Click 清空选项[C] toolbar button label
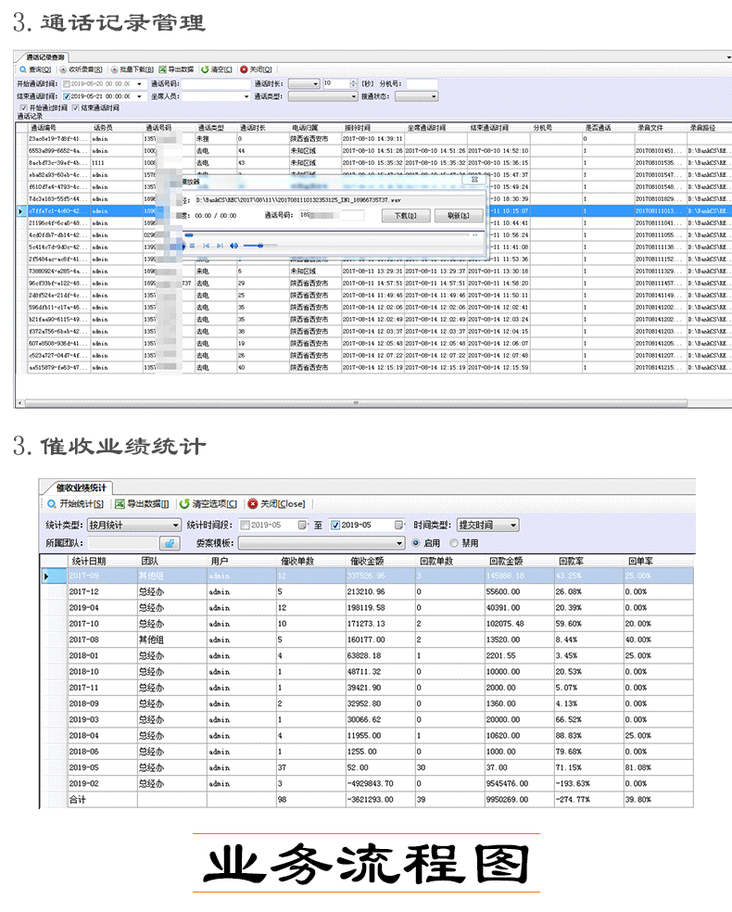 point(215,503)
